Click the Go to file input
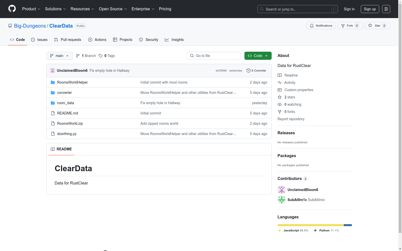 point(214,56)
